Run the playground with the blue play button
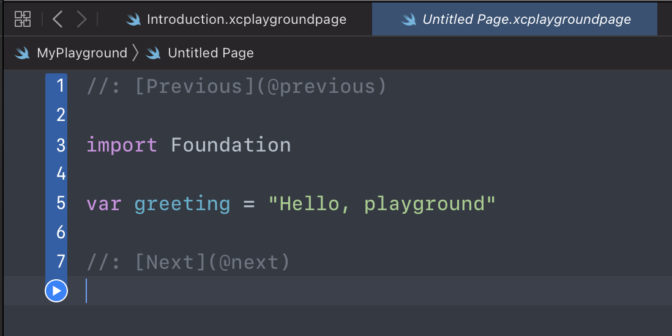The width and height of the screenshot is (672, 336). pos(56,291)
